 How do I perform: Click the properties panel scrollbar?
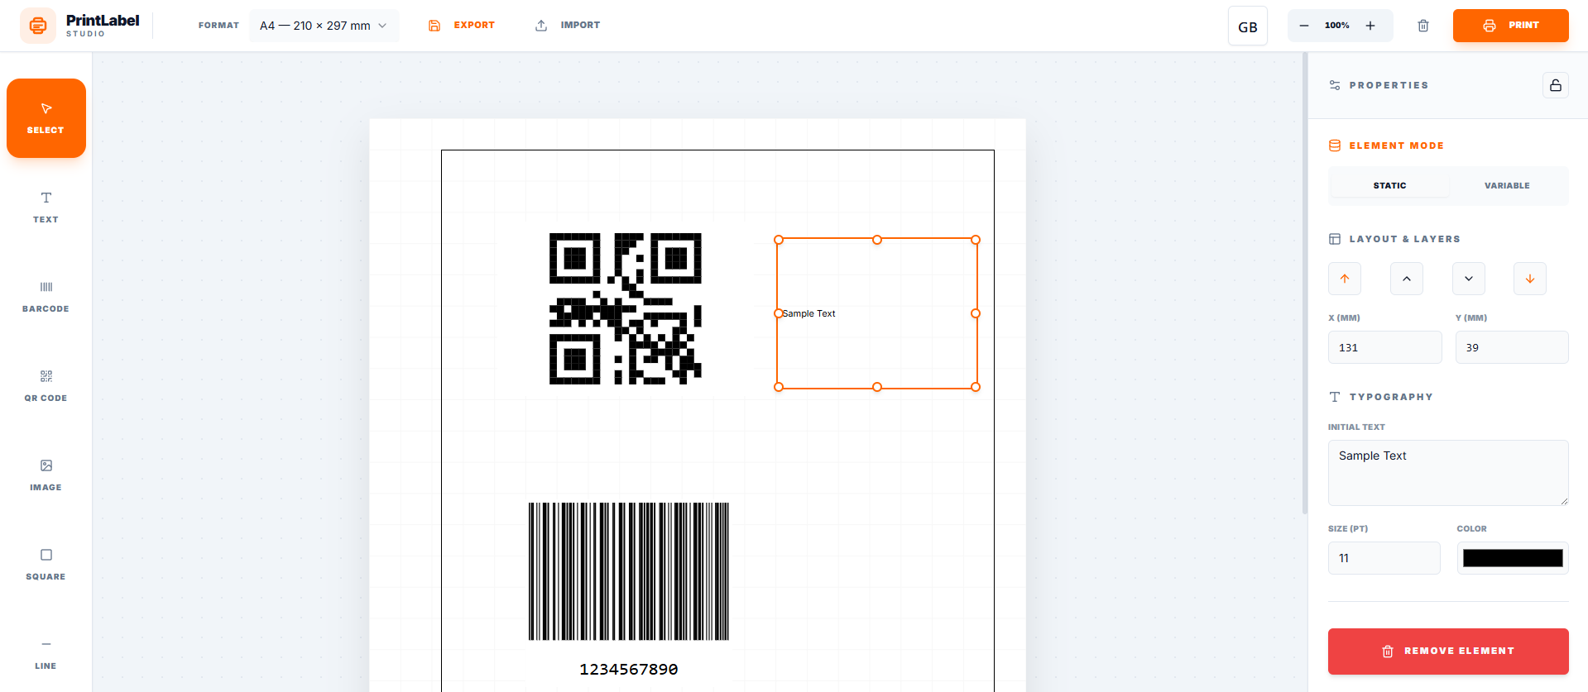[x=1305, y=284]
